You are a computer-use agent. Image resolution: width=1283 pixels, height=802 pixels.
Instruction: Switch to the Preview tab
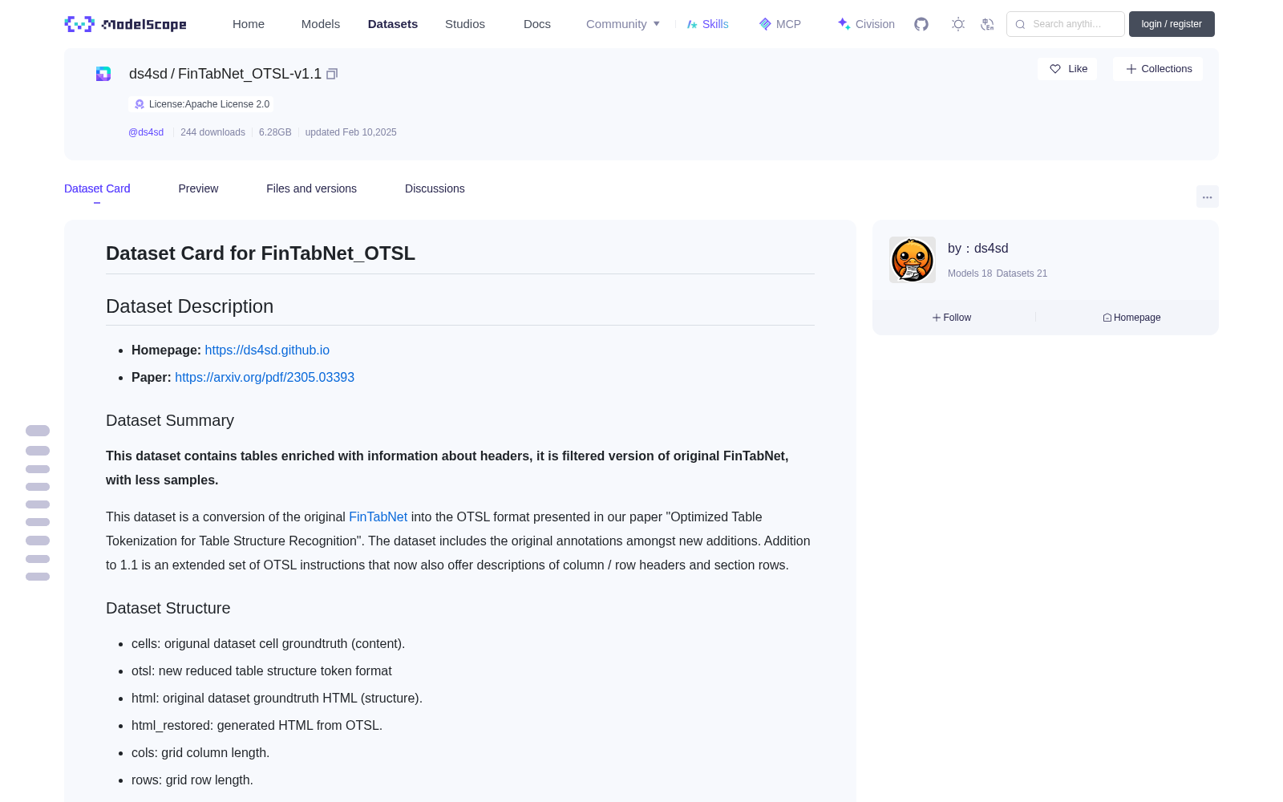[x=198, y=188]
